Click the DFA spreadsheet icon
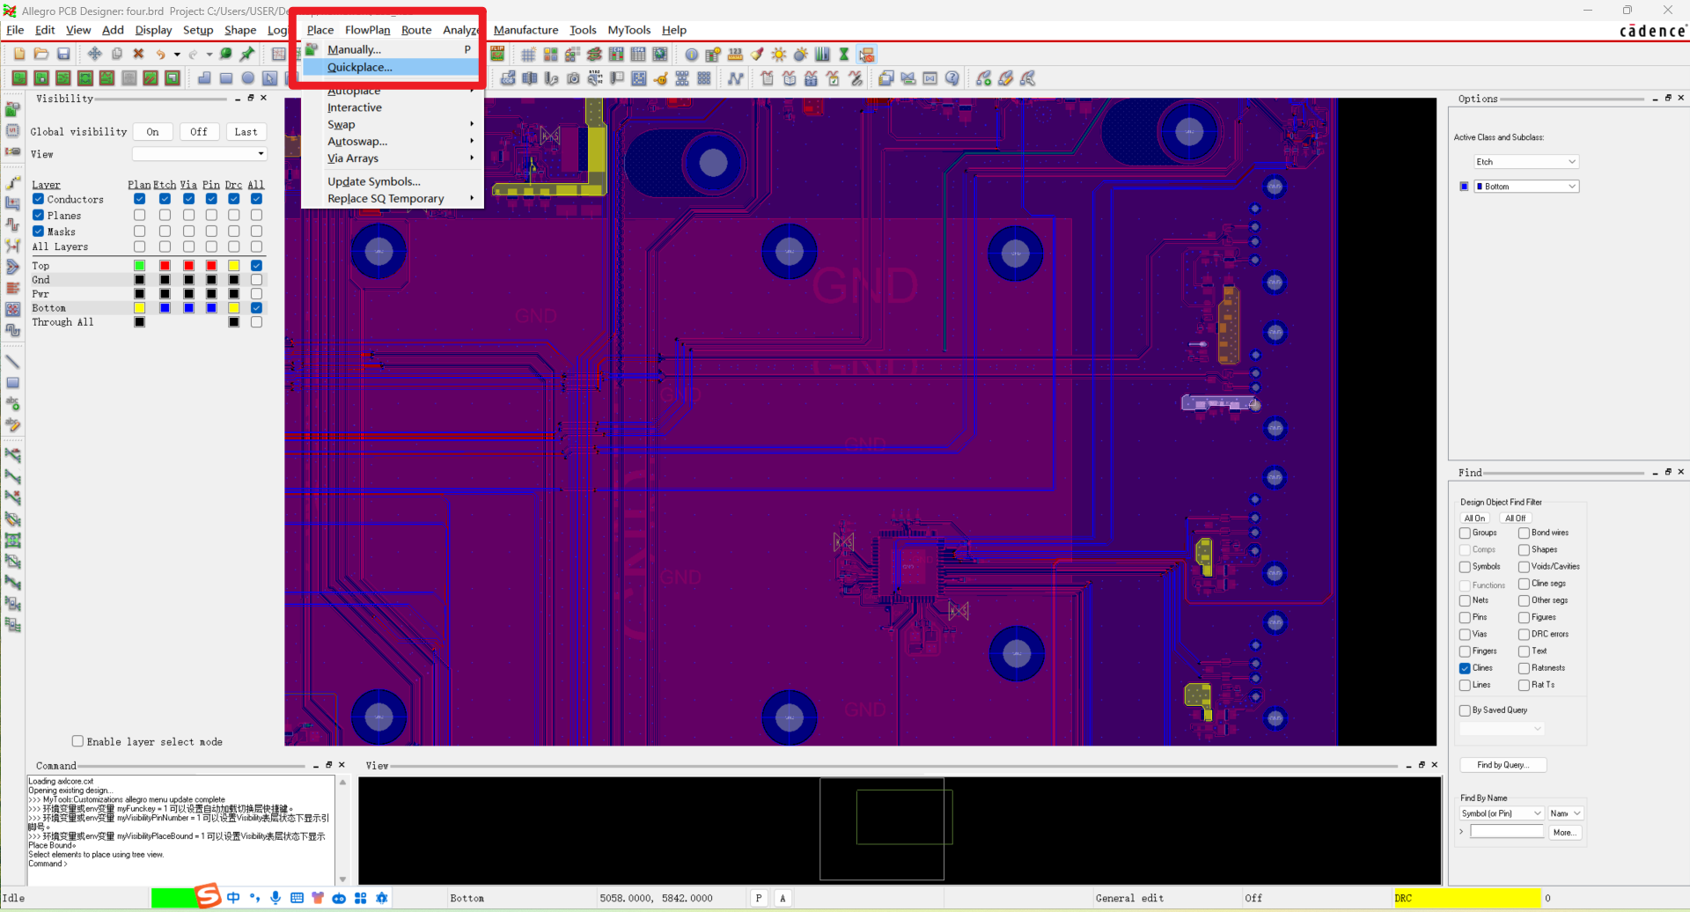The height and width of the screenshot is (912, 1690). [x=638, y=55]
